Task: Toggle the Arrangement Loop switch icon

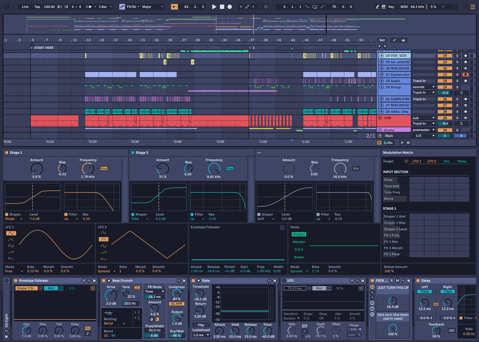Action: pos(315,7)
